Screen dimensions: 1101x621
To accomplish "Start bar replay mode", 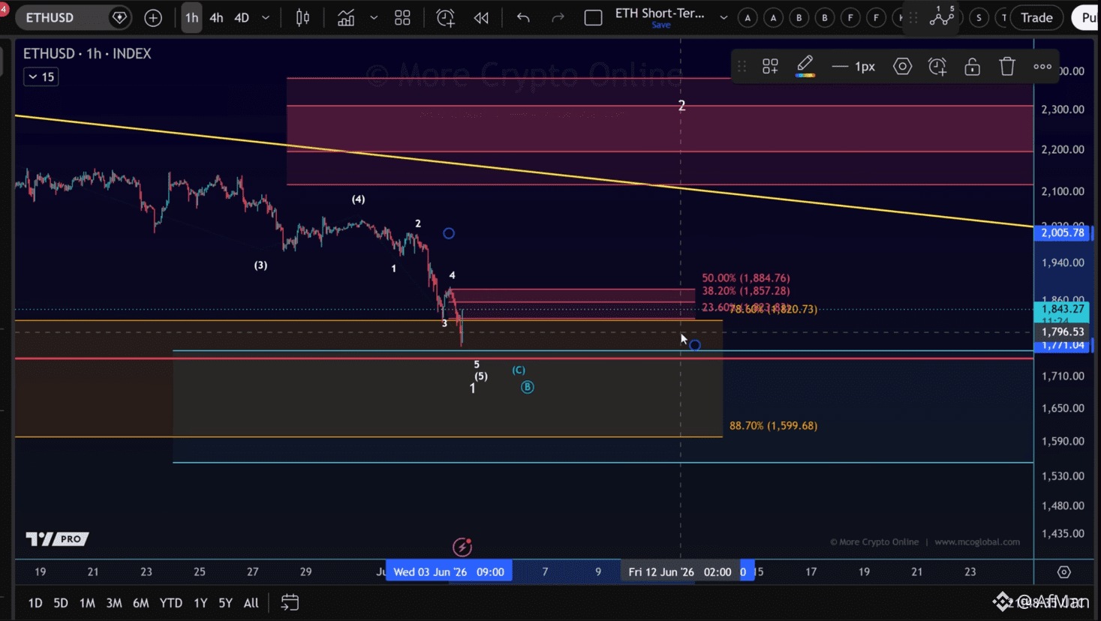I will 481,17.
